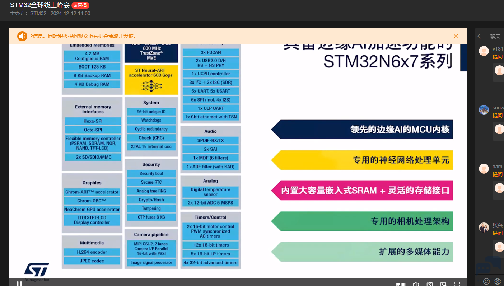Enable picture-in-picture mode
The image size is (504, 286).
(443, 284)
